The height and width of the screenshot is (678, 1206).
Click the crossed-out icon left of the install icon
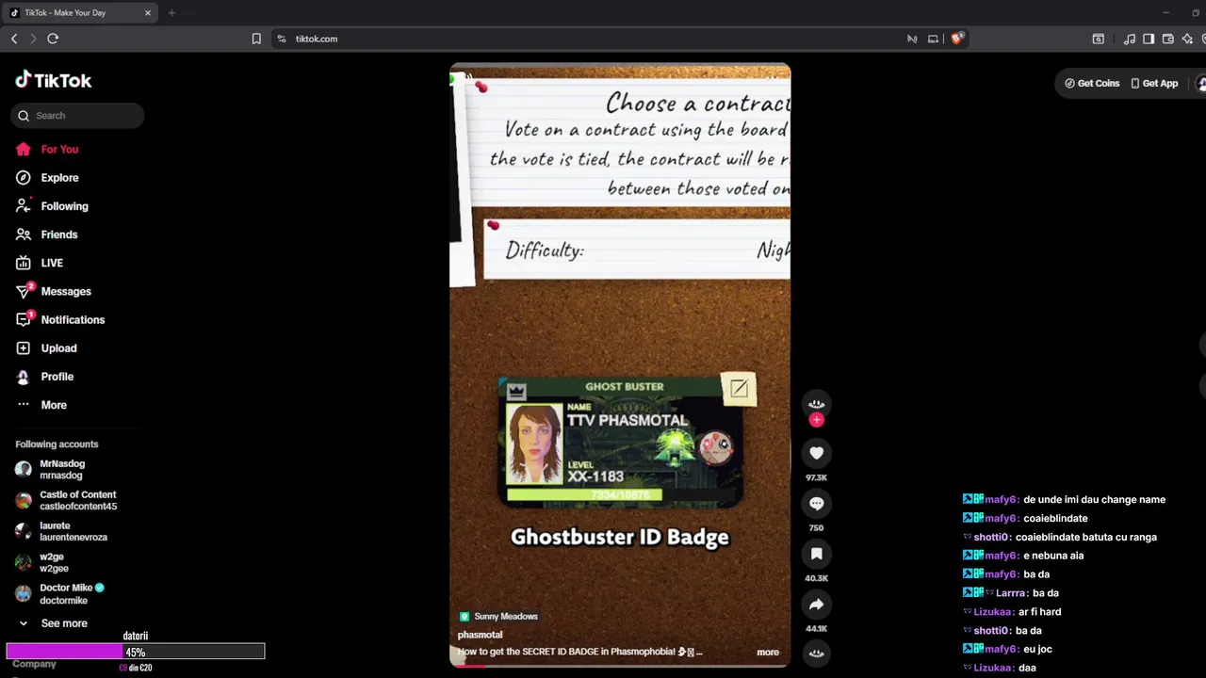[x=912, y=39]
